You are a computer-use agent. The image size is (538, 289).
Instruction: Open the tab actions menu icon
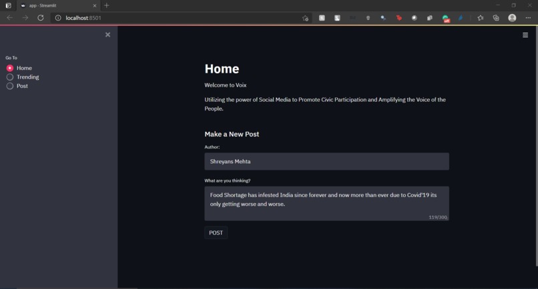[x=8, y=5]
